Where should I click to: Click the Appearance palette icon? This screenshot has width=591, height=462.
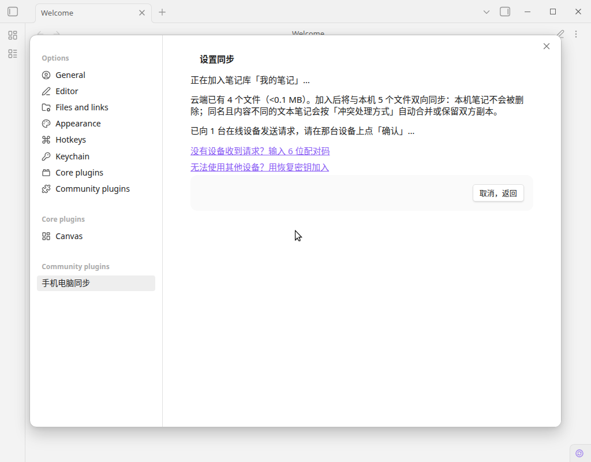coord(46,124)
